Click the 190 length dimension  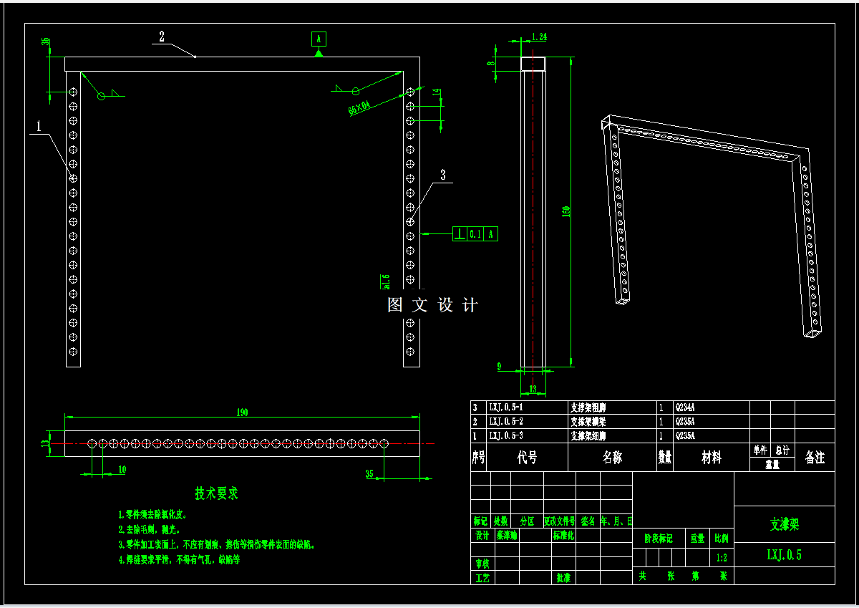(x=242, y=412)
